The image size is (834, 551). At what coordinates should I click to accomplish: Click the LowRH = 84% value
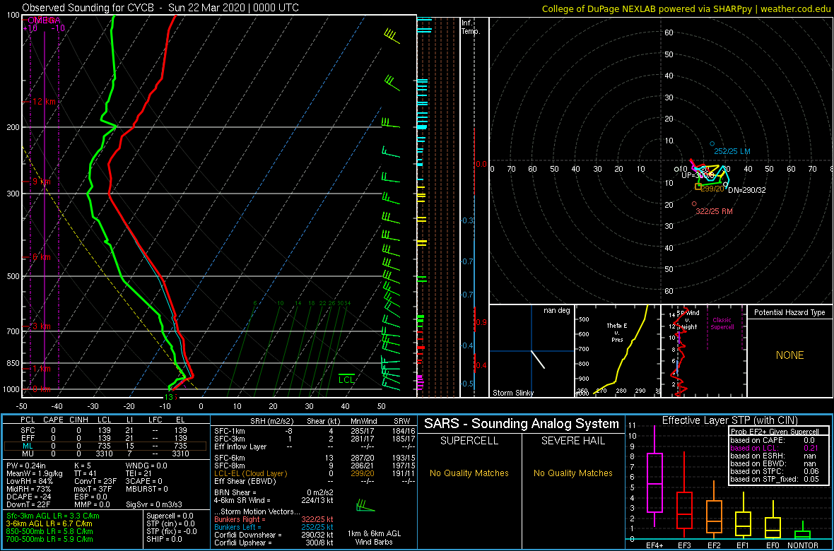(29, 481)
